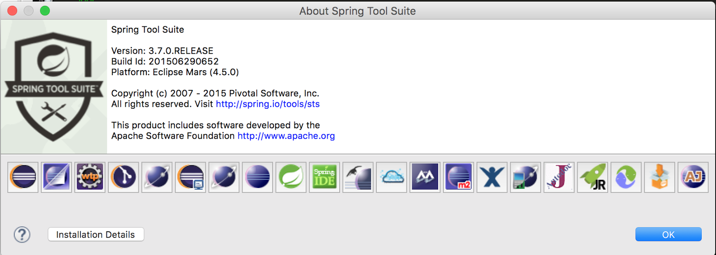Click the mobile device Eclipse plugin icon
Image resolution: width=716 pixels, height=255 pixels.
[526, 177]
